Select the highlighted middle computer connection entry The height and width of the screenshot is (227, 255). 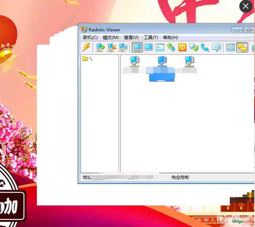[x=162, y=68]
